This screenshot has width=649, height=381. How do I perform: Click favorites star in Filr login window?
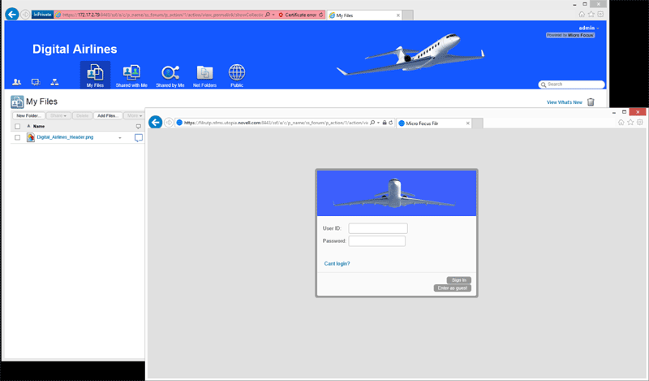(630, 123)
